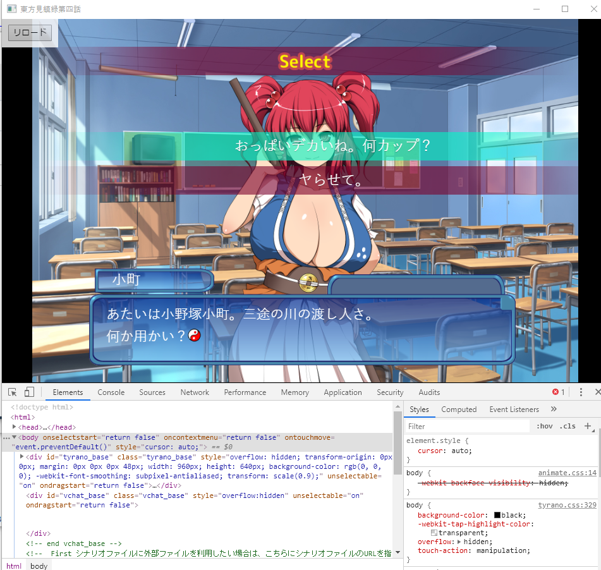This screenshot has width=601, height=570.
Task: Click the cursor: auto style declaration
Action: [445, 451]
